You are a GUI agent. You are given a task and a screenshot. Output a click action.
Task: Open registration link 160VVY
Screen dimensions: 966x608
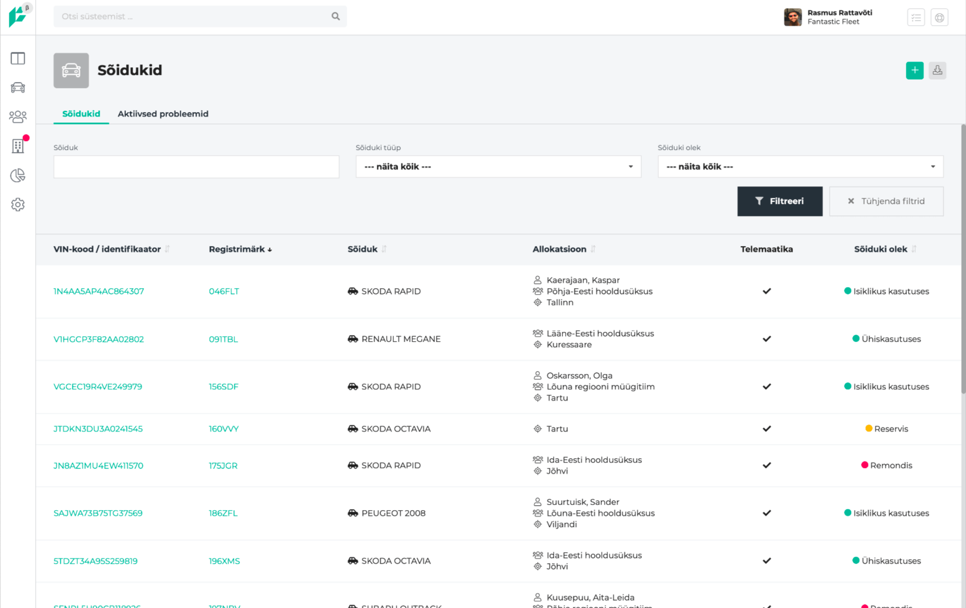[223, 429]
